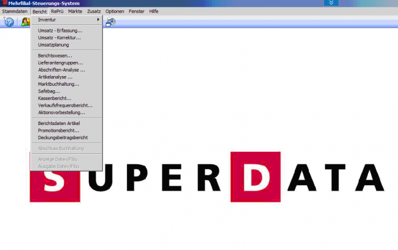The image size is (398, 250).
Task: Open Berichtswesen... from the menu
Action: click(67, 56)
